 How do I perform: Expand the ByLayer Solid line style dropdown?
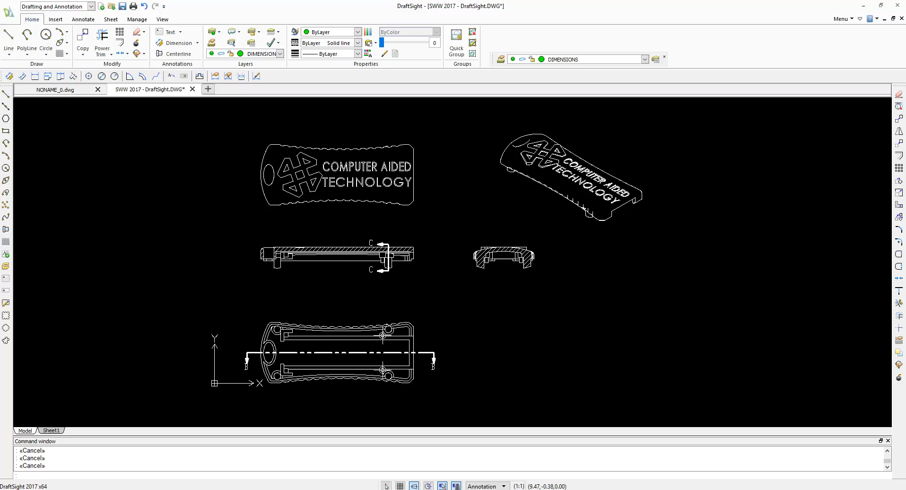click(358, 43)
